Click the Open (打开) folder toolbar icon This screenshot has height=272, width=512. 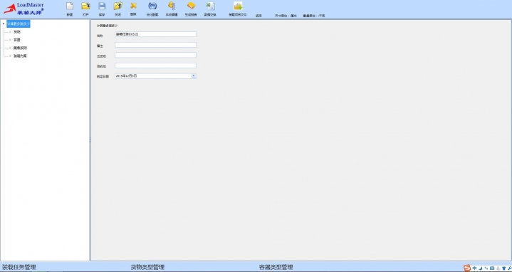coord(85,6)
